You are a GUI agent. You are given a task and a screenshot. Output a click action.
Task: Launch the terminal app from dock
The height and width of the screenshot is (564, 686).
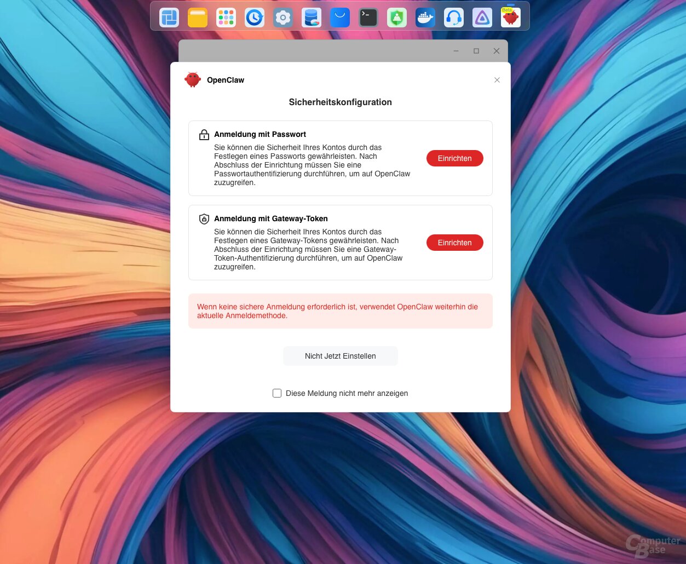(x=368, y=18)
